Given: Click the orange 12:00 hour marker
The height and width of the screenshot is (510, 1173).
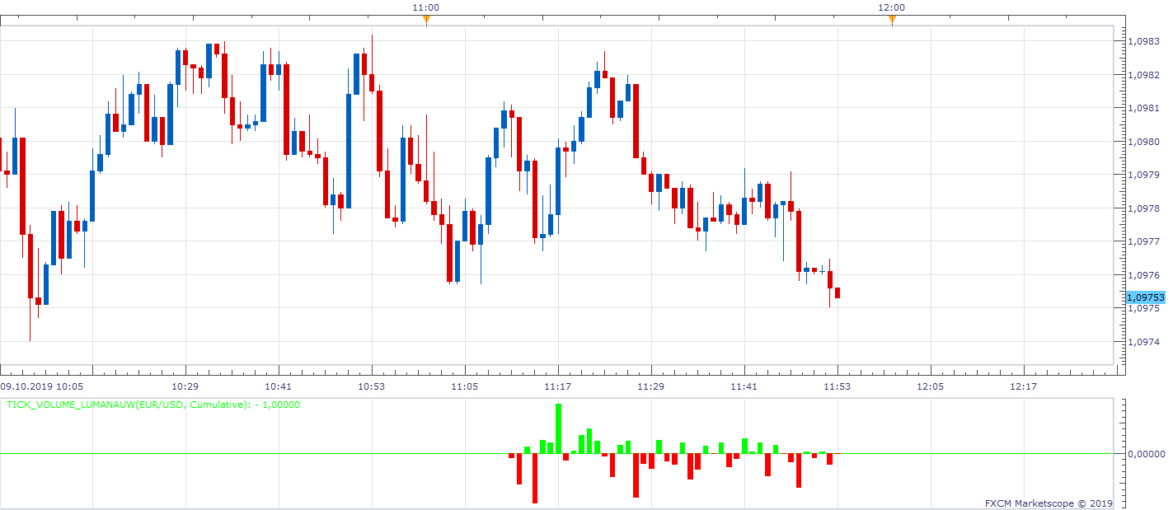Looking at the screenshot, I should click(x=892, y=20).
